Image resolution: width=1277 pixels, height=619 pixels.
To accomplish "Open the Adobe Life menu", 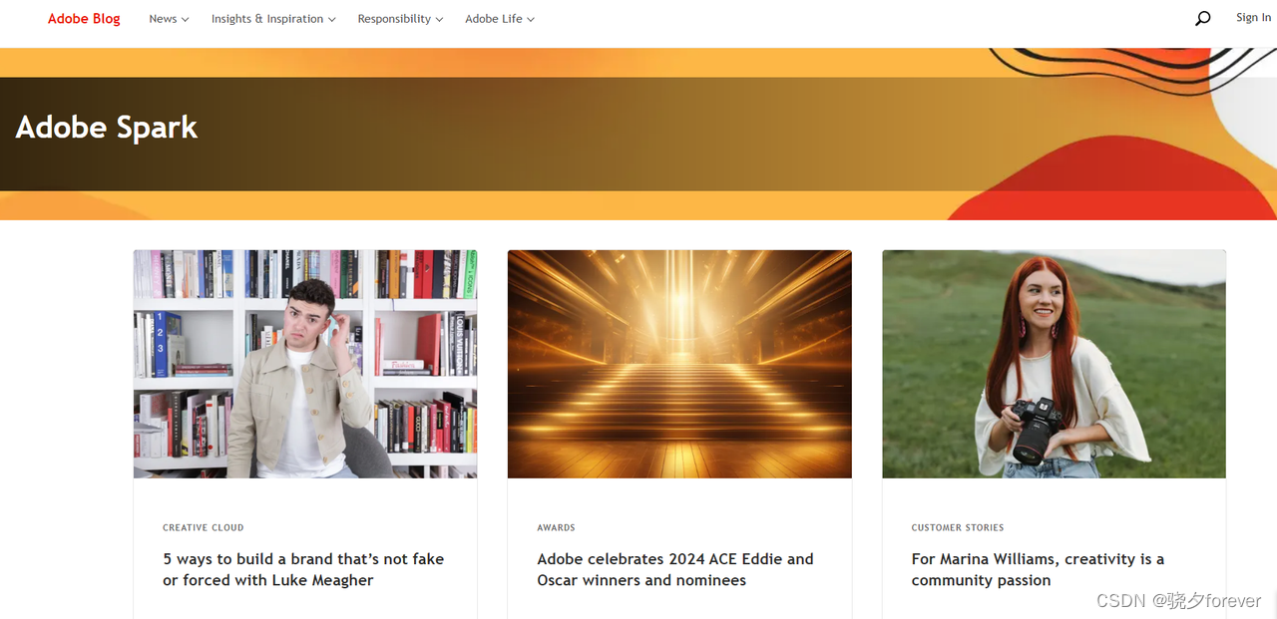I will point(500,19).
